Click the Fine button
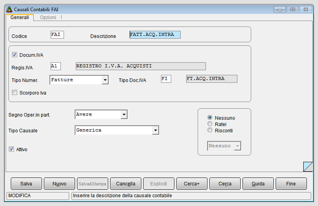318x206 pixels. pos(291,184)
